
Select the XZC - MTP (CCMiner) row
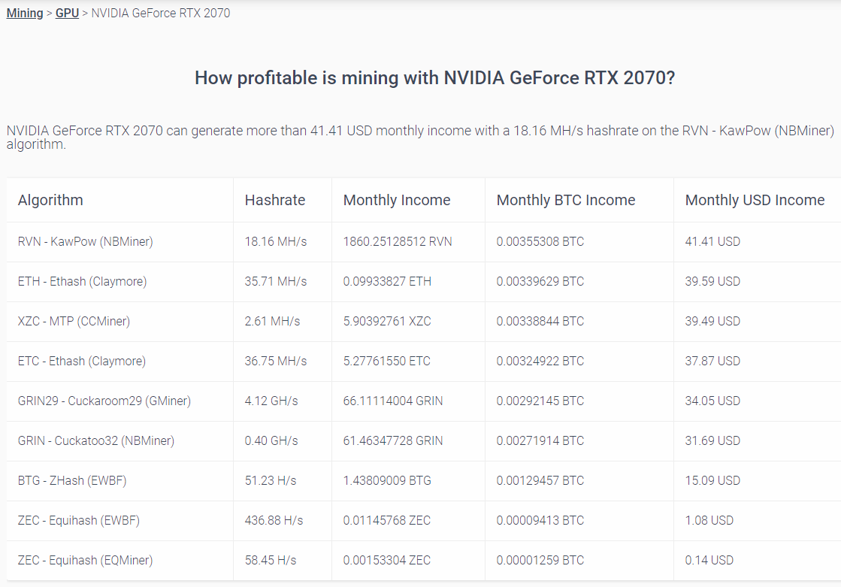[x=424, y=322]
